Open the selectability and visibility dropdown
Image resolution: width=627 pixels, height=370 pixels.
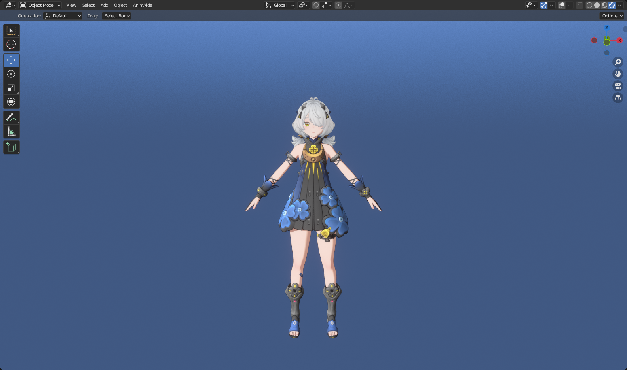(531, 5)
